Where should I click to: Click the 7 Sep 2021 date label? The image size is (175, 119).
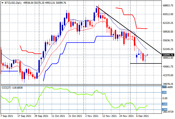click(x=7, y=116)
